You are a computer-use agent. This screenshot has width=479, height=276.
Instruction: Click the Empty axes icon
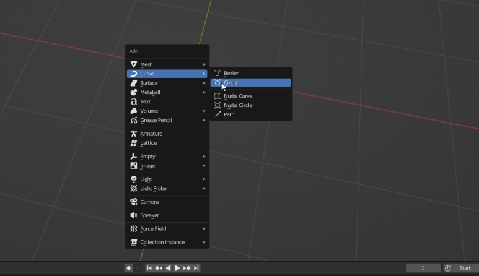(133, 157)
